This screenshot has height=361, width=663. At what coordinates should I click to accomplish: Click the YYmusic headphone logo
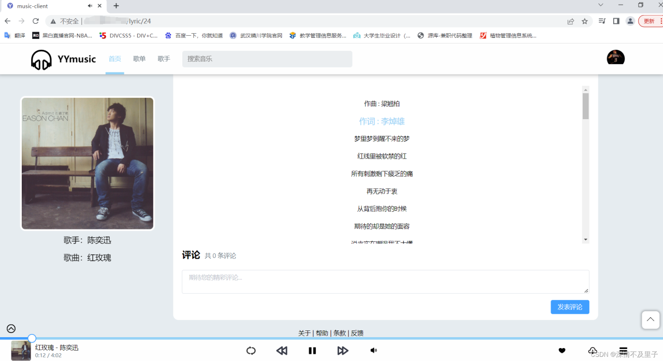click(41, 60)
